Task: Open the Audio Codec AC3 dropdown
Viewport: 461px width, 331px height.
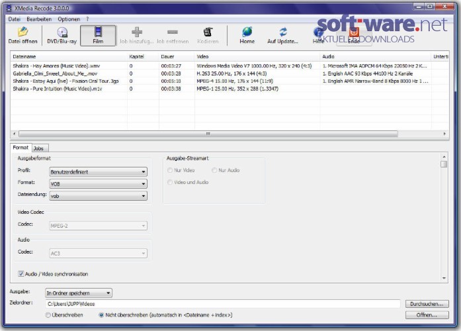Action: 98,254
